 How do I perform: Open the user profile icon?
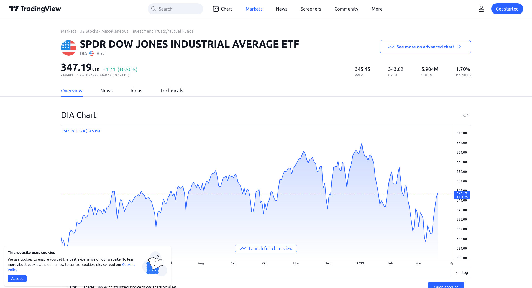[481, 9]
